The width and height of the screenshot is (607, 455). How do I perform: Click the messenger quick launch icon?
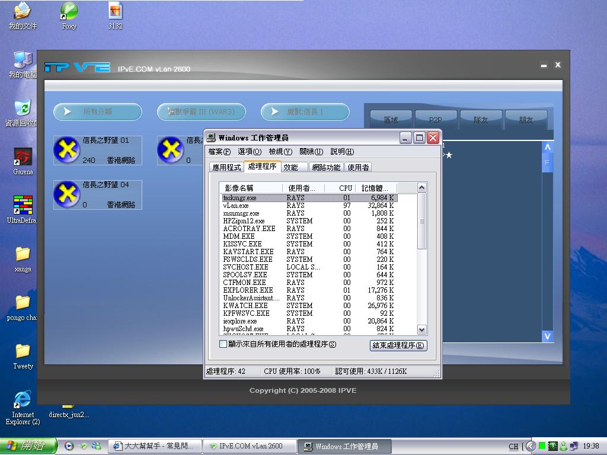(x=96, y=446)
